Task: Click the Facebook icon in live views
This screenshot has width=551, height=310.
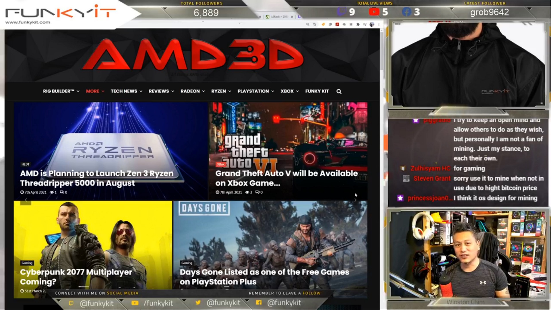Action: pyautogui.click(x=407, y=12)
